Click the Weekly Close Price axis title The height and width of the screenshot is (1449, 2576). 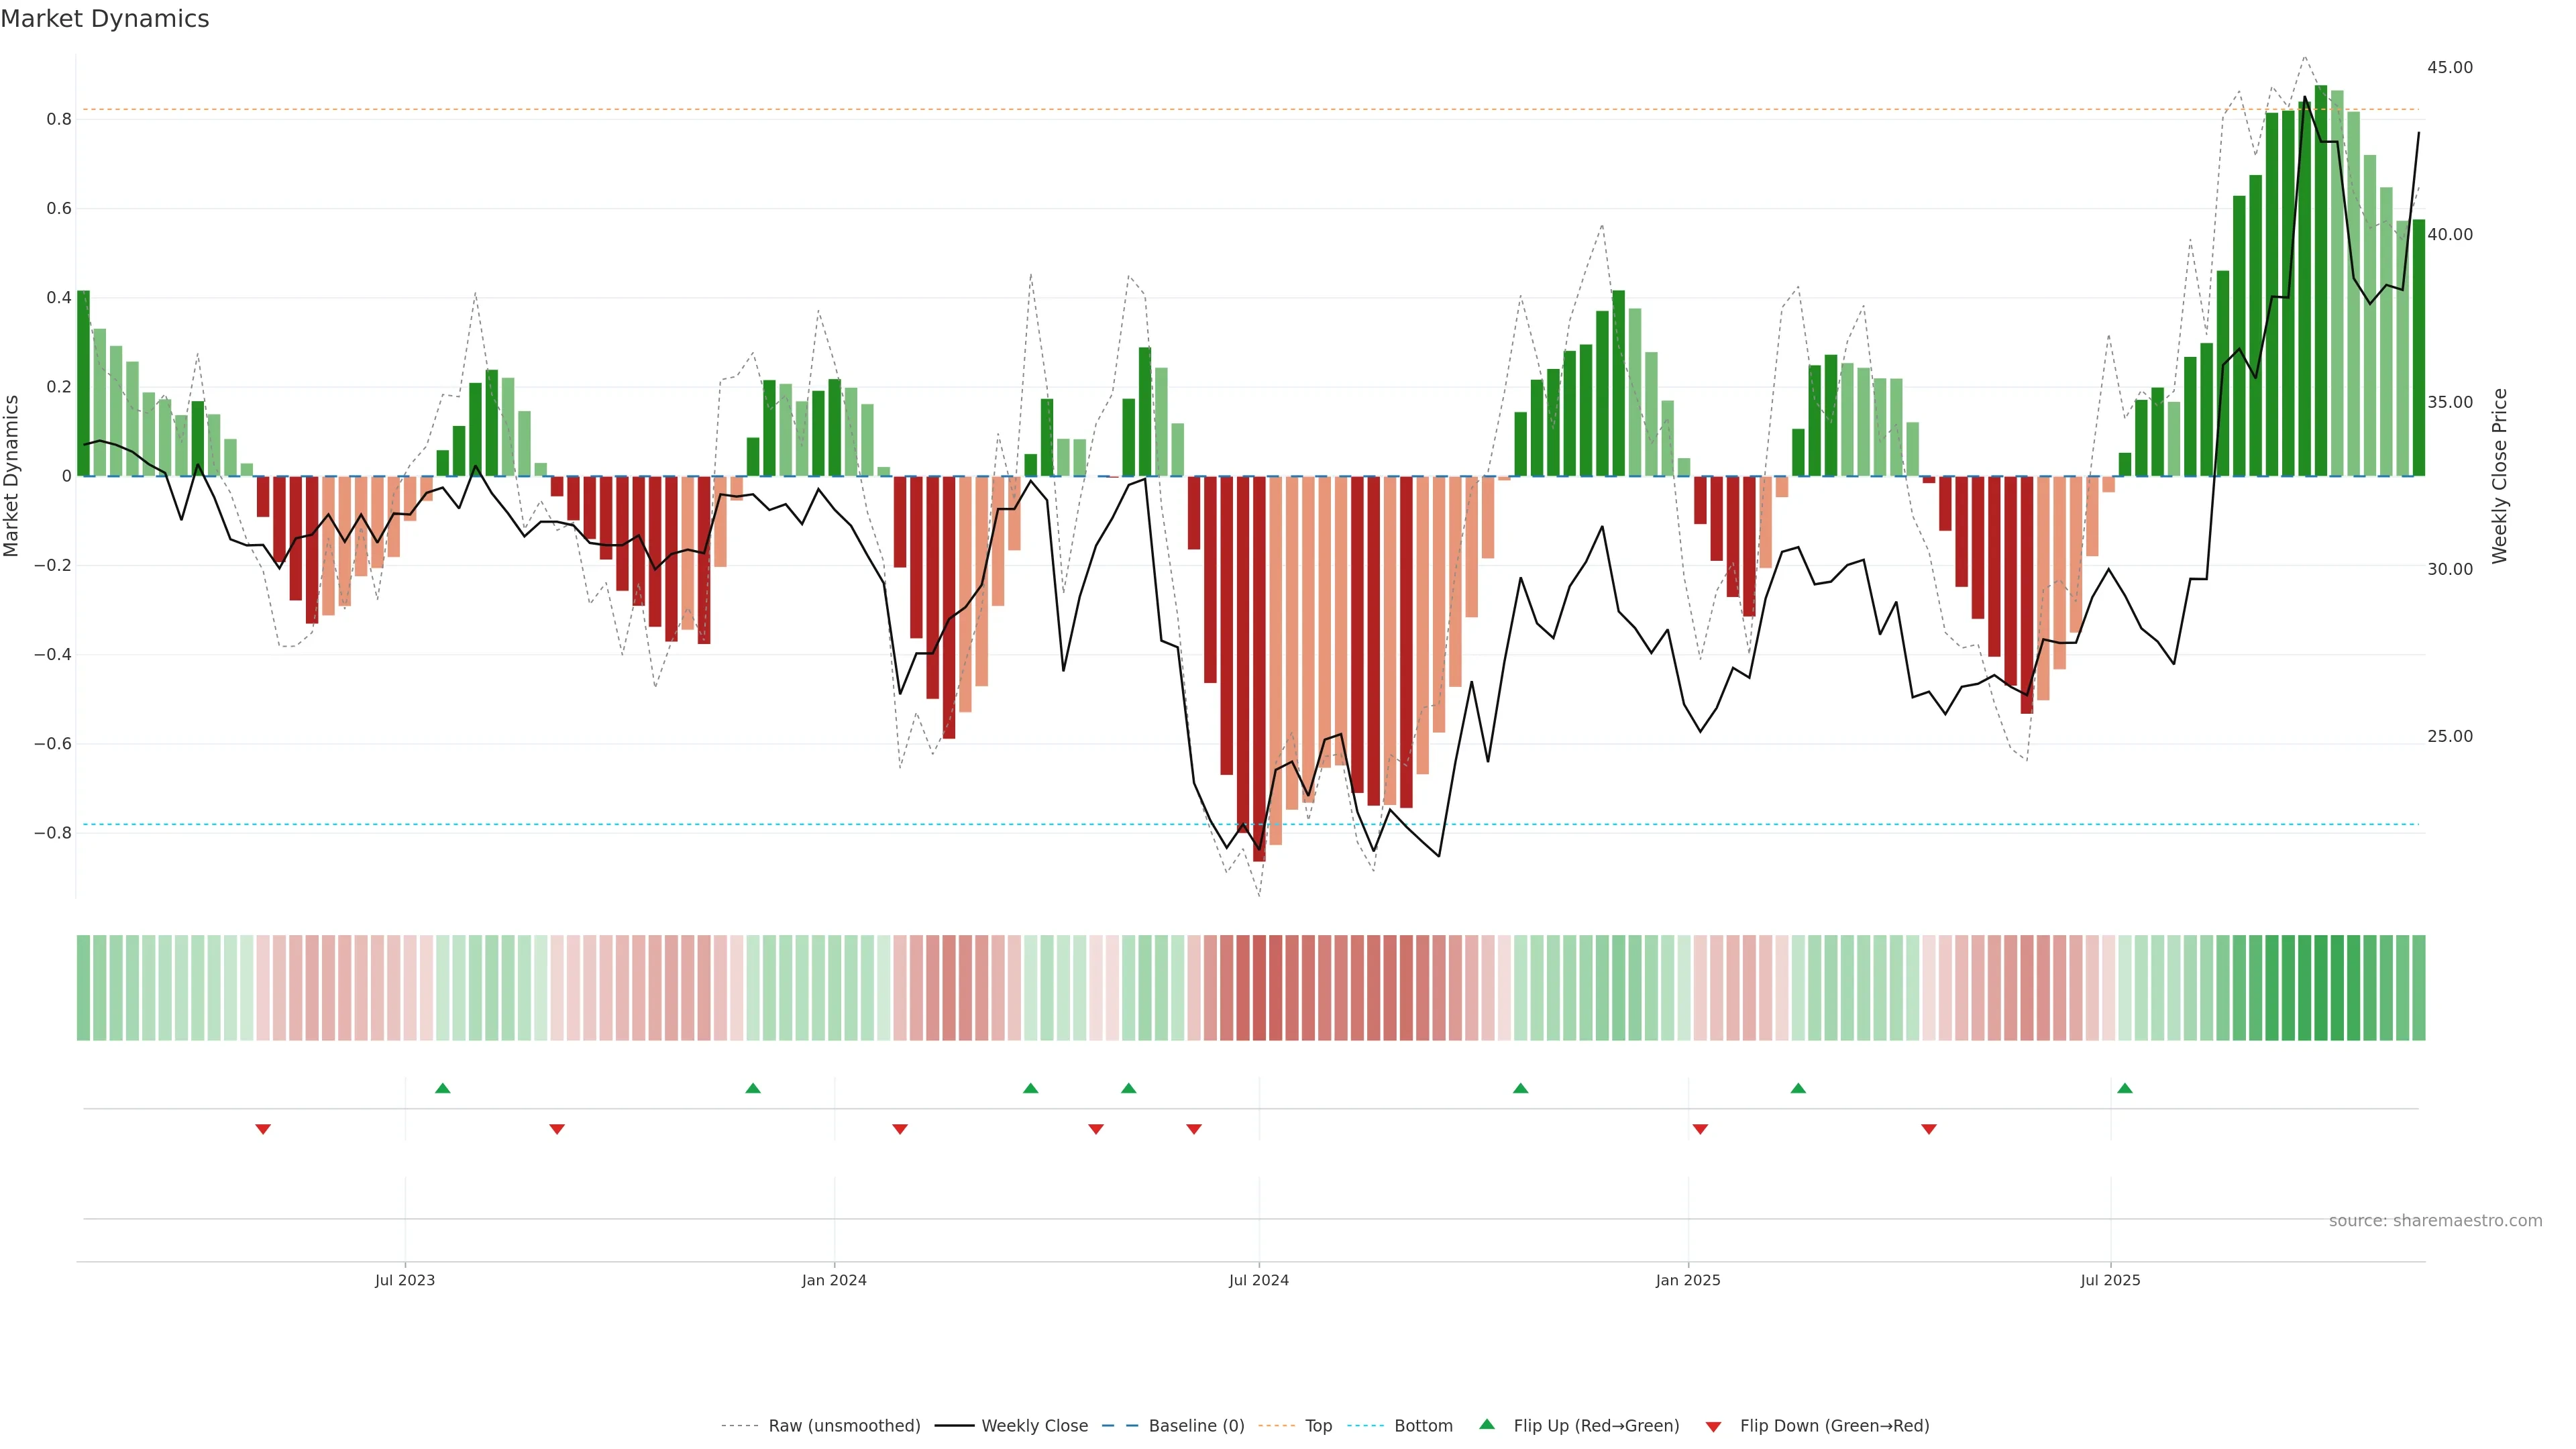click(x=2499, y=476)
